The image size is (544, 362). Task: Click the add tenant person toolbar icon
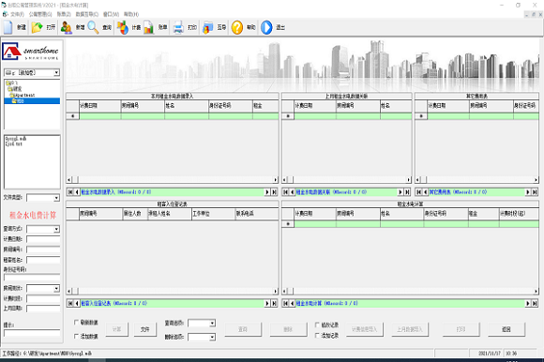(66, 27)
